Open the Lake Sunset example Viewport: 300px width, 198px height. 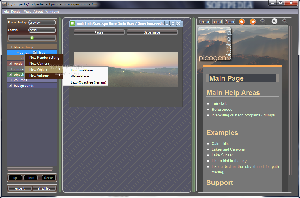click(222, 155)
